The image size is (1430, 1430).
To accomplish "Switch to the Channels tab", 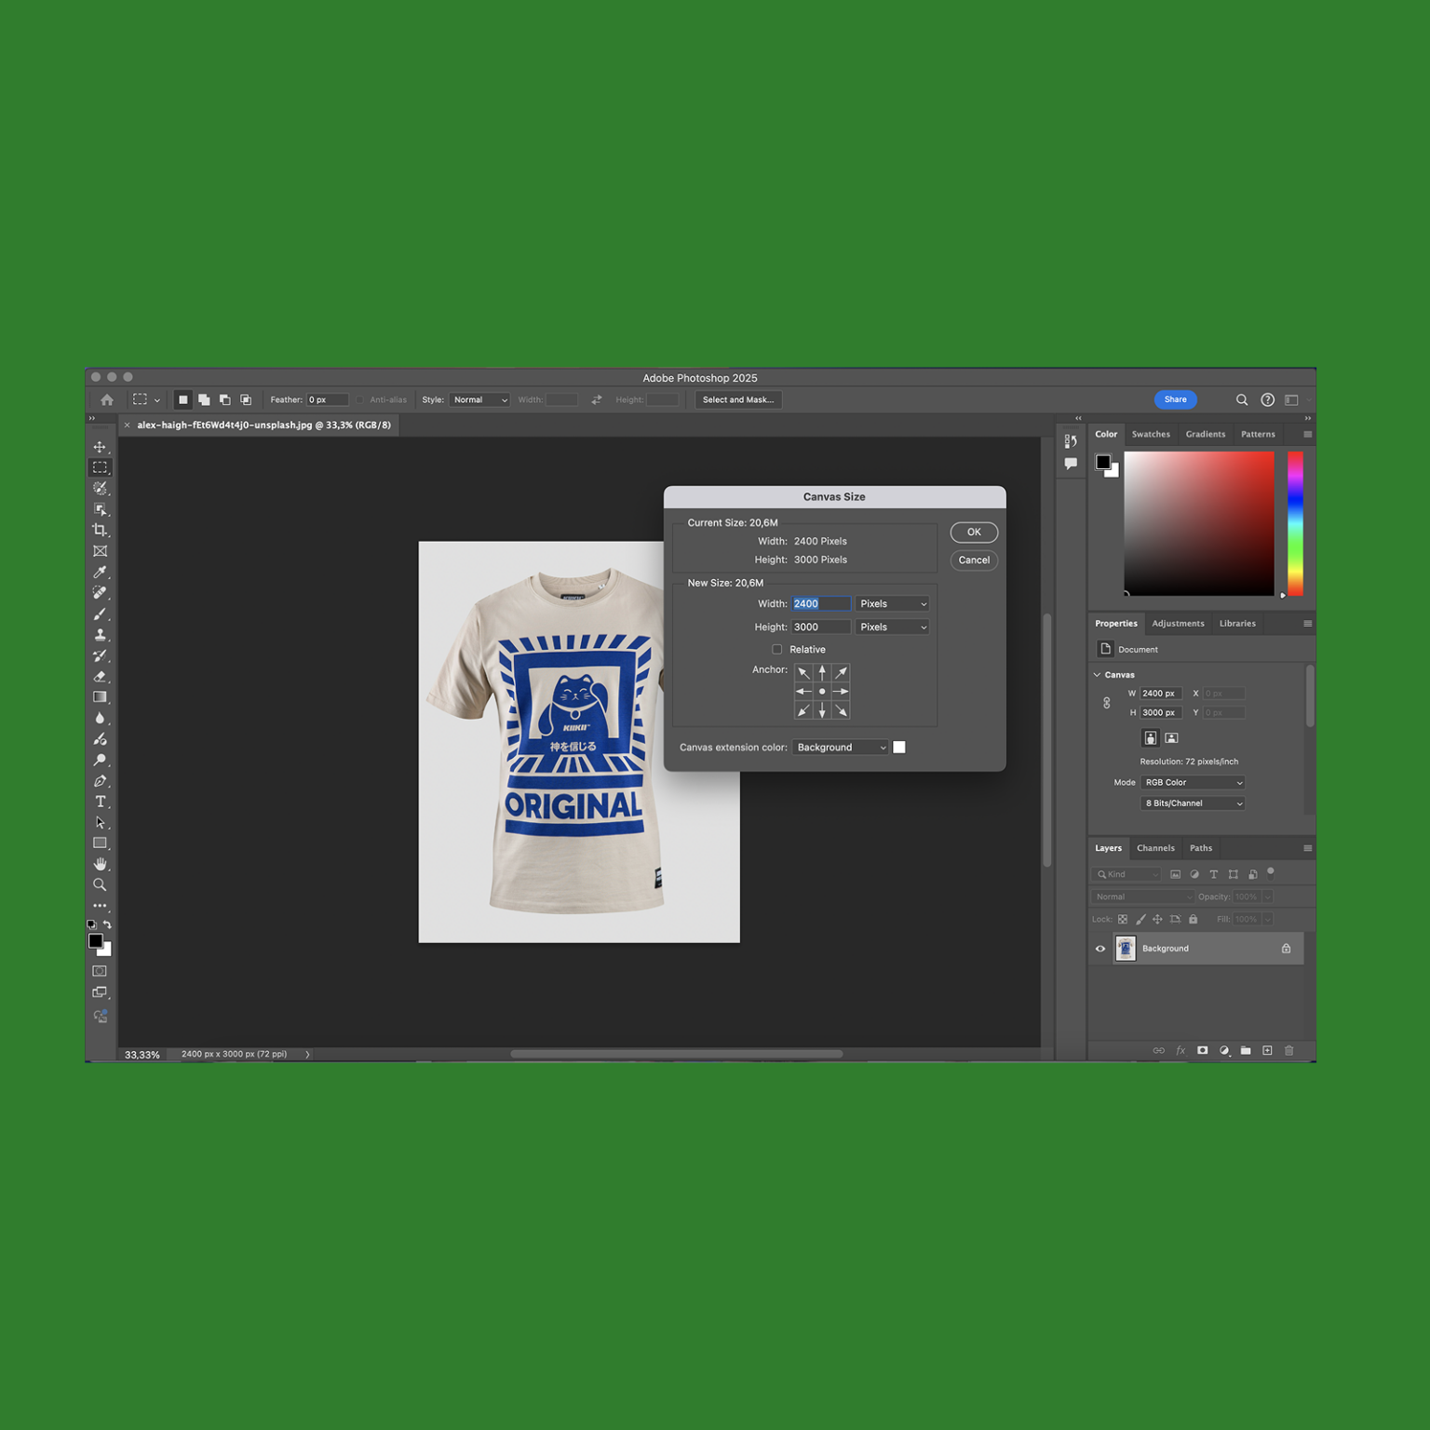I will click(x=1155, y=848).
